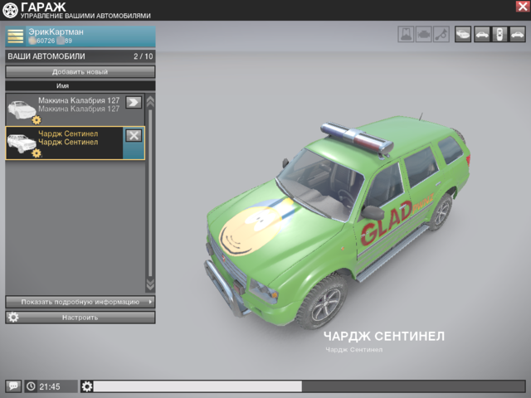
Task: Switch to the top-down car view icon
Action: pos(499,35)
